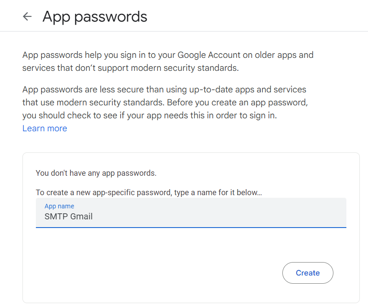Image resolution: width=368 pixels, height=304 pixels.
Task: Click the "SMTP Gmail" text in the field
Action: click(68, 216)
